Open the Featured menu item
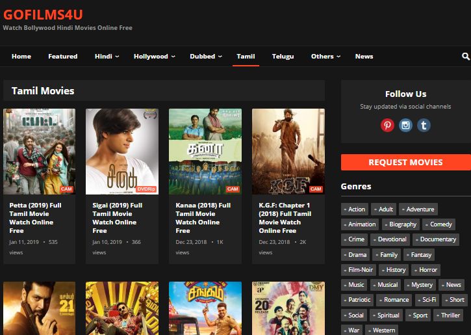Screen dimensions: 471x335 tap(63, 56)
